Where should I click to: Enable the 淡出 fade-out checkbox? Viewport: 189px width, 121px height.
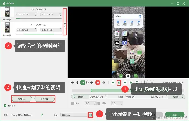(99, 103)
